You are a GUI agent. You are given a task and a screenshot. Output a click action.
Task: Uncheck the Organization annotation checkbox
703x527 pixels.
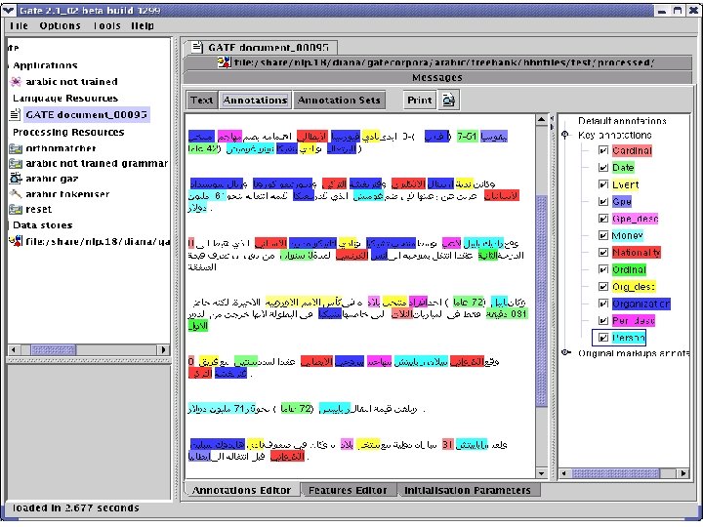click(x=603, y=304)
